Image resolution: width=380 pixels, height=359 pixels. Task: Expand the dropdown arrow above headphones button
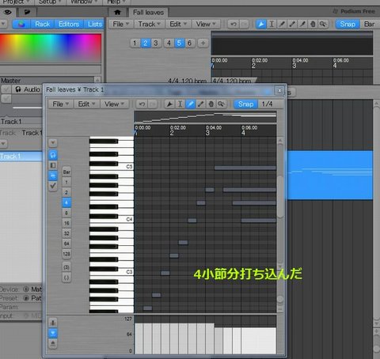[53, 143]
